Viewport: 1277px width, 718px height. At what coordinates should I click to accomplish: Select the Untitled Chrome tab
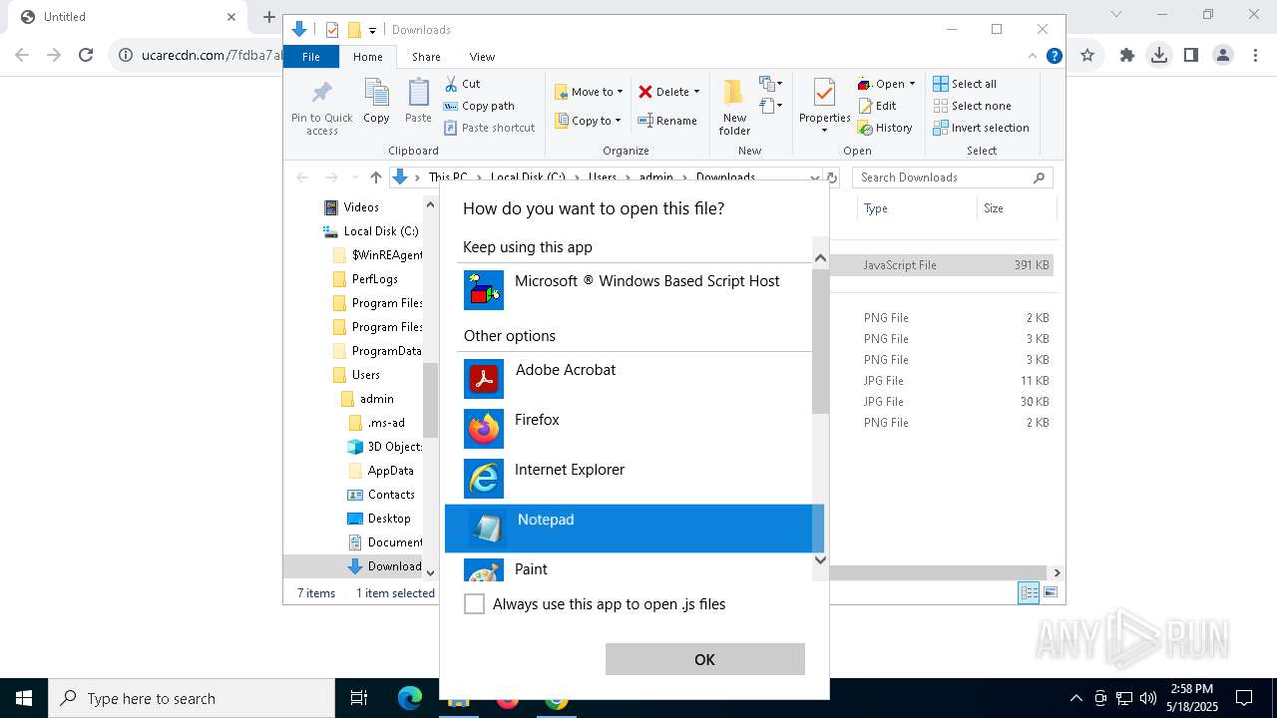click(126, 17)
